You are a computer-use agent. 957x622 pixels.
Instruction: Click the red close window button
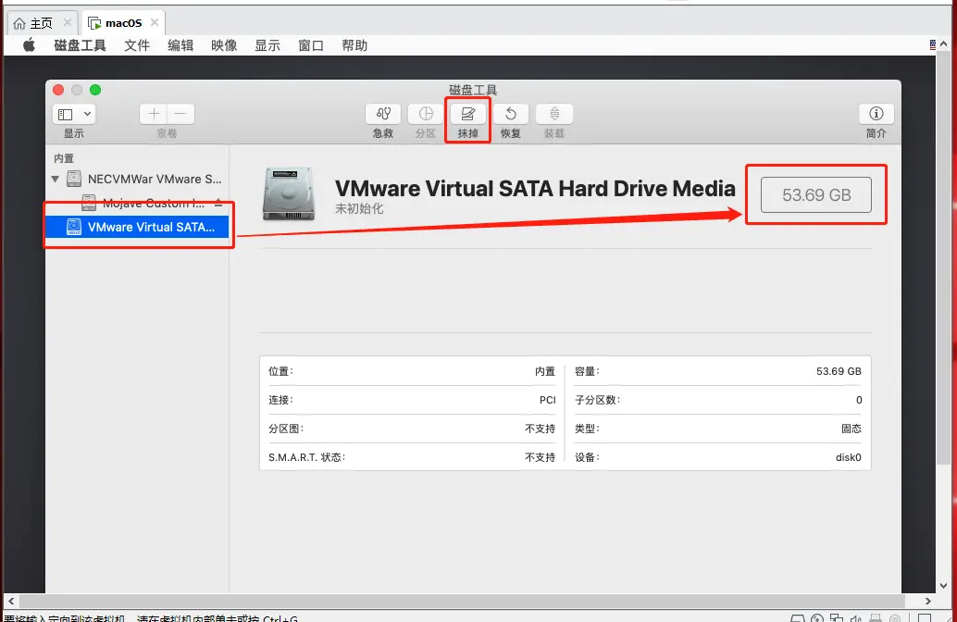tap(58, 90)
